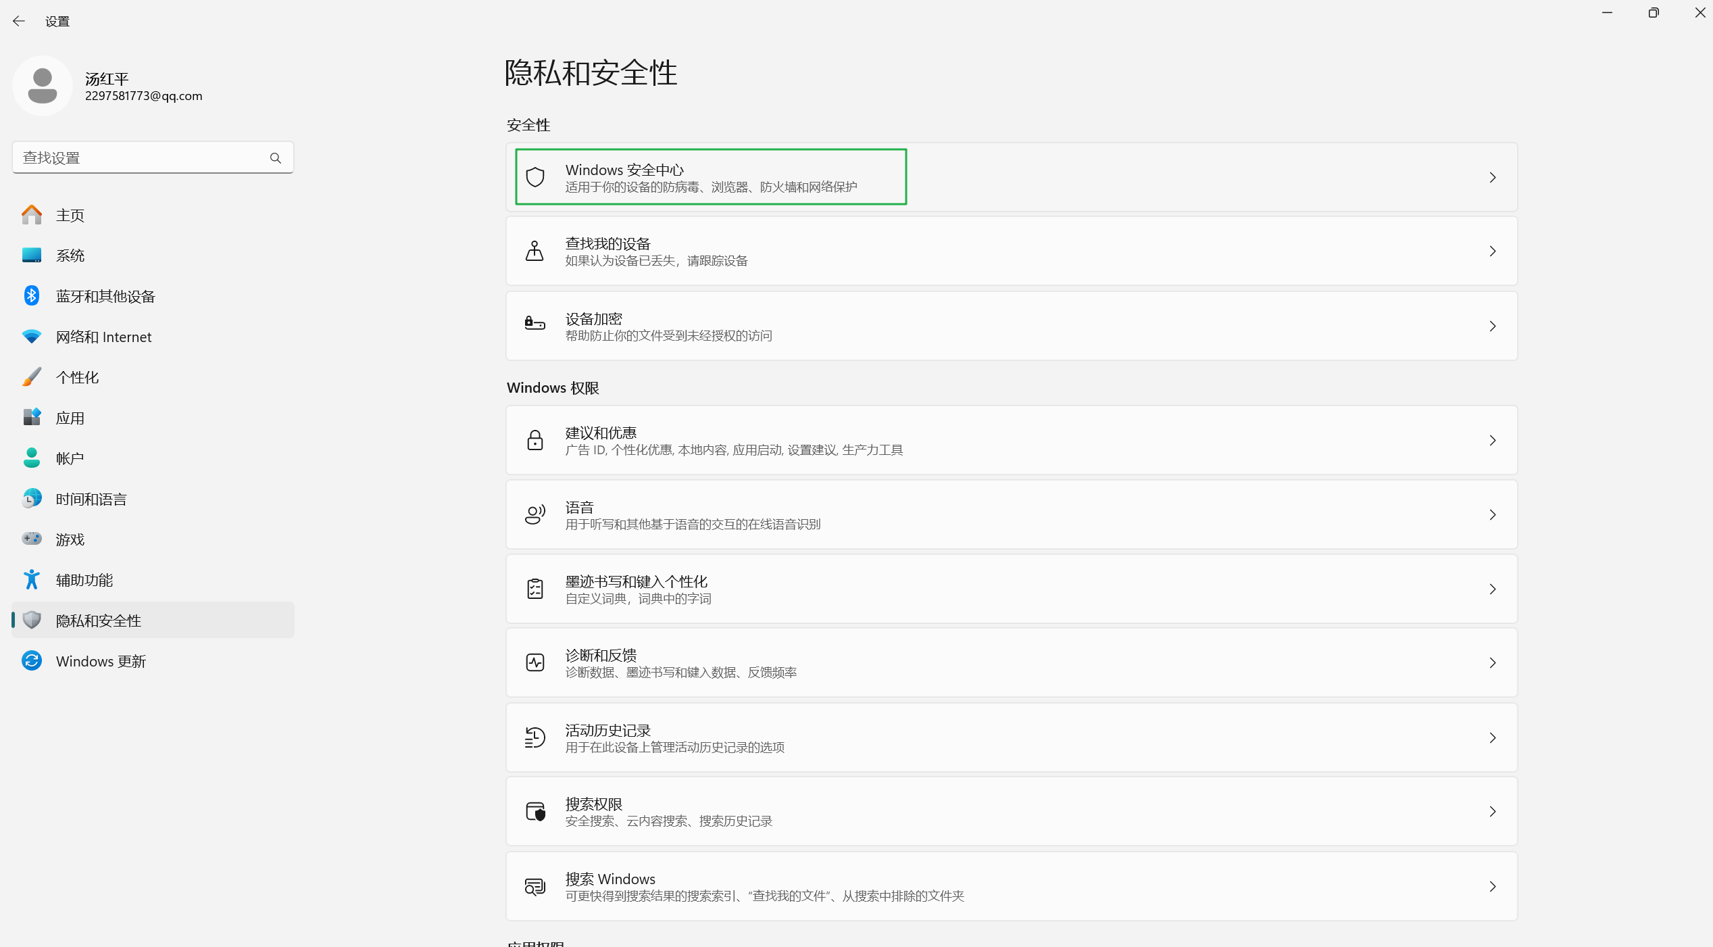Viewport: 1713px width, 947px height.
Task: Open 墨迹书写和键入个性化 entry
Action: 1012,589
